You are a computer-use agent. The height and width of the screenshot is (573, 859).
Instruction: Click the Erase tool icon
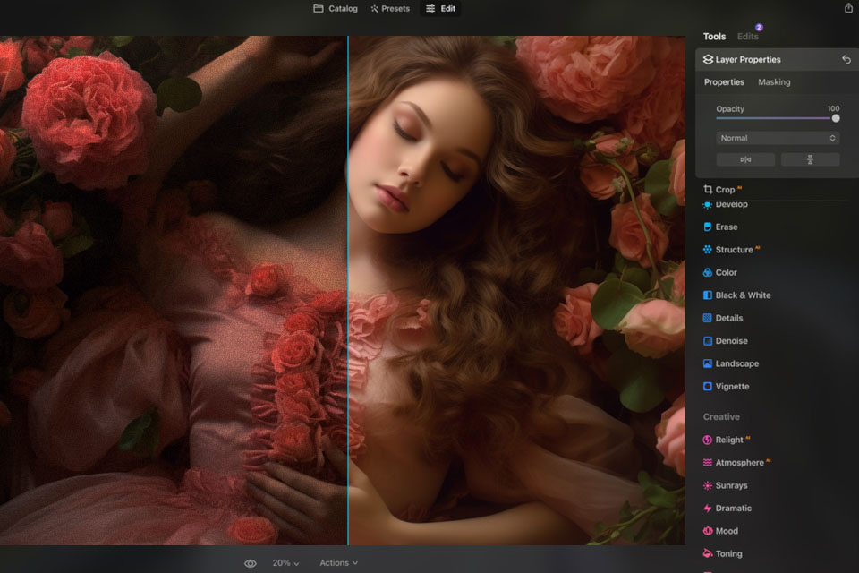[707, 227]
